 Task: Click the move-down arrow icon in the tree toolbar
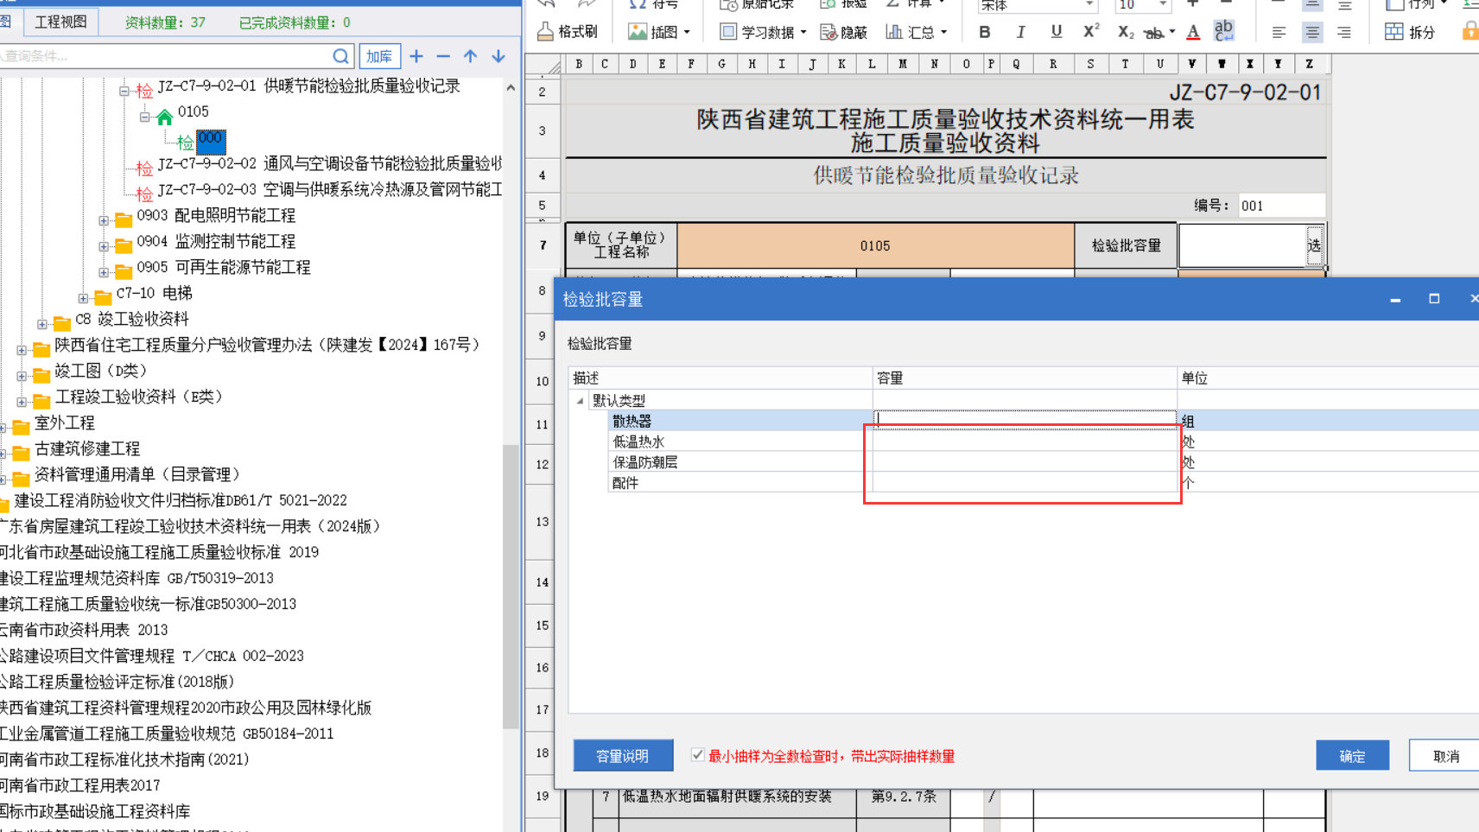click(x=498, y=56)
